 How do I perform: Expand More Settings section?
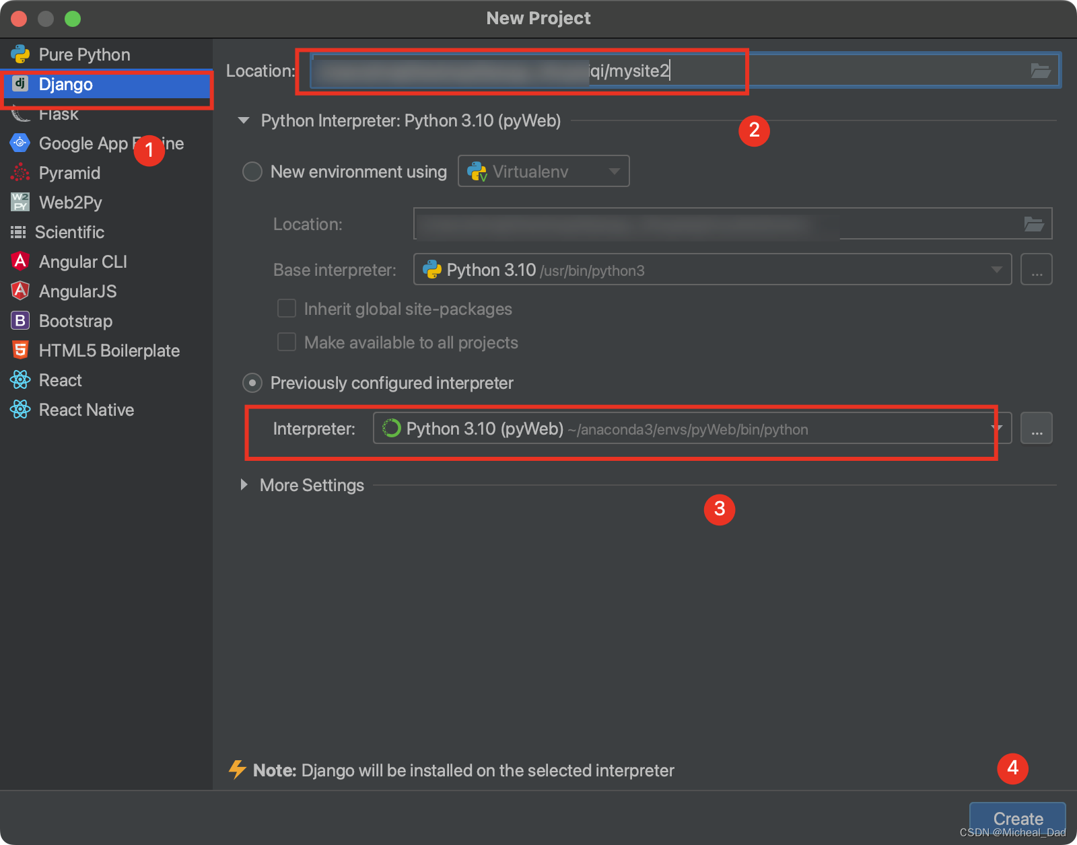(244, 485)
